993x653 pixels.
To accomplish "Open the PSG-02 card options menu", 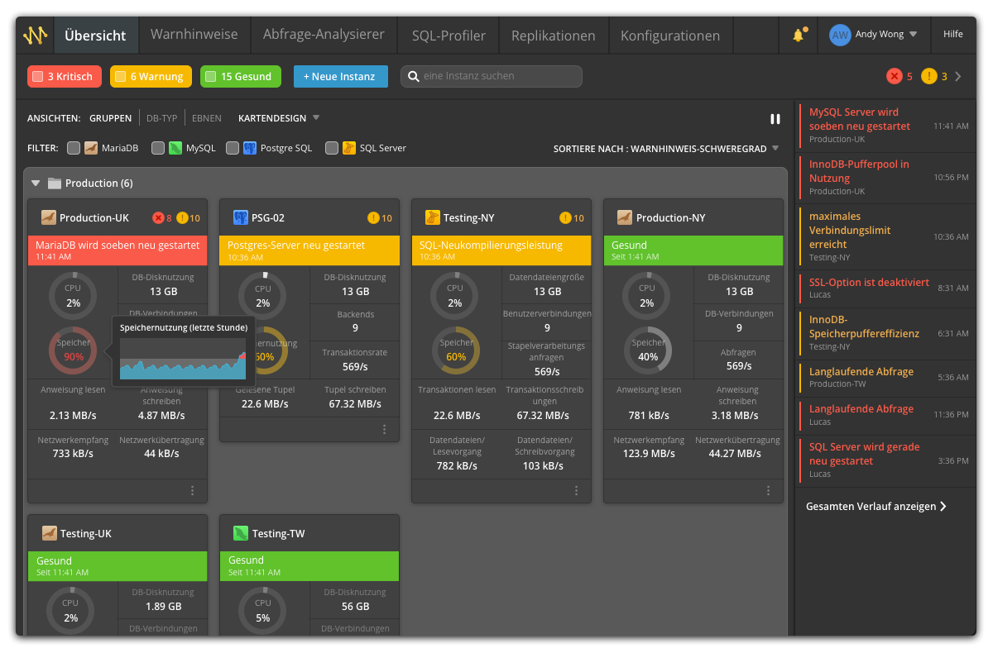I will [385, 429].
